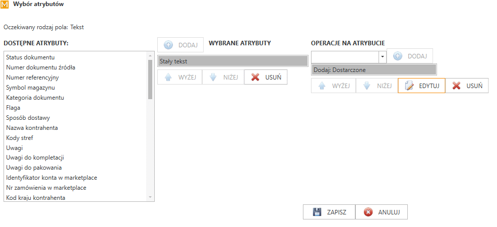Select Sposób dostawy attribute

click(x=76, y=118)
